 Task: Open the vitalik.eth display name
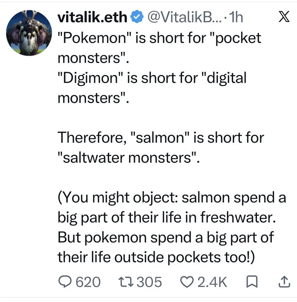point(92,17)
